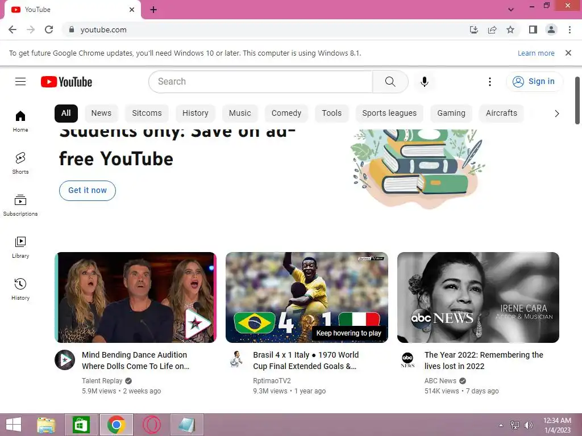Share this page icon in address bar
Viewport: 582px width, 436px height.
click(x=492, y=30)
